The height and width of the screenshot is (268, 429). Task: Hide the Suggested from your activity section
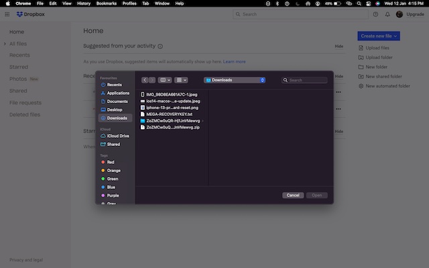pos(339,46)
